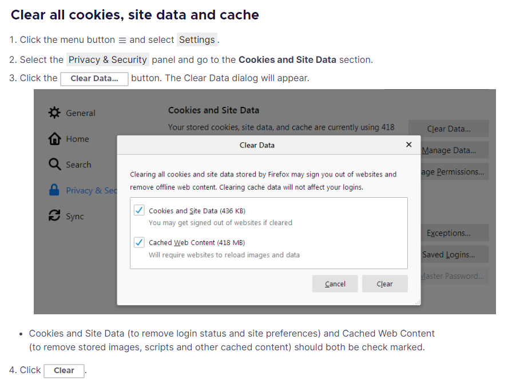This screenshot has height=384, width=512.
Task: Open the General settings panel
Action: coord(81,113)
